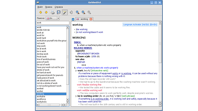Pronounce the word with speaker icon
Screen dimensions: 198x111
click(x=71, y=12)
